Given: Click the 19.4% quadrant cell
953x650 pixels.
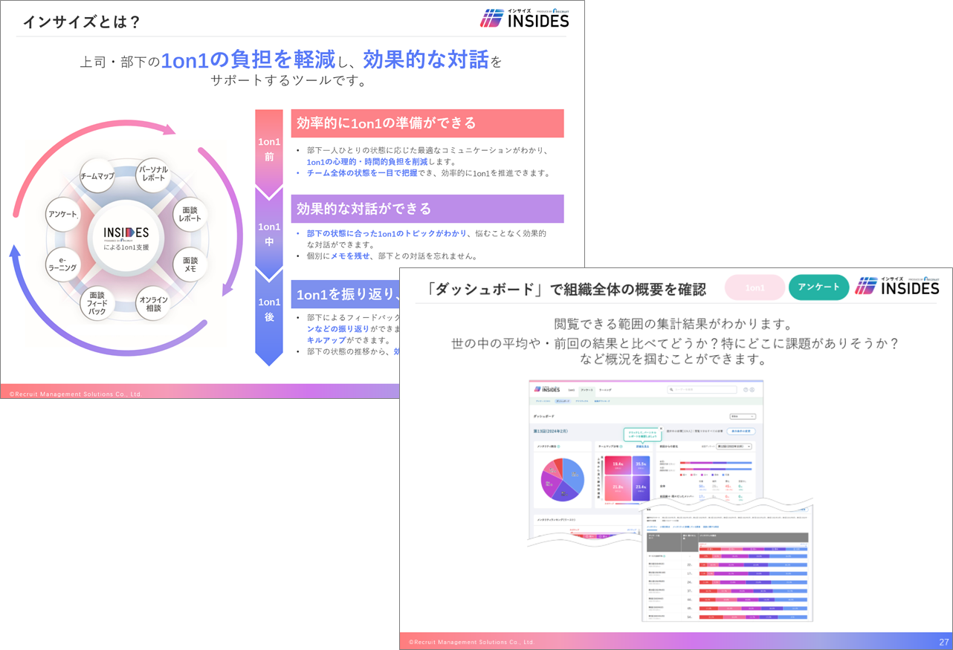Looking at the screenshot, I should (x=618, y=465).
